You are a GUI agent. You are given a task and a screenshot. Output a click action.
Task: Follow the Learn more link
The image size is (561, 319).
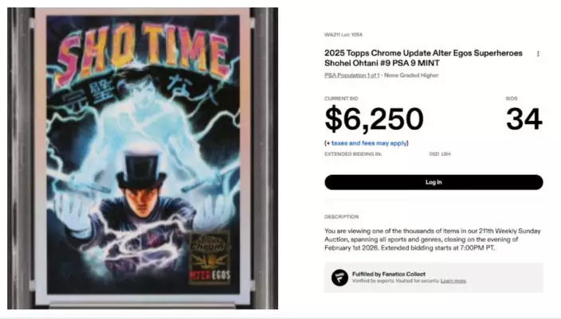[453, 281]
